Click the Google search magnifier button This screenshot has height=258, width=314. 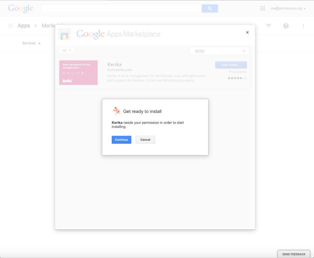[x=210, y=8]
